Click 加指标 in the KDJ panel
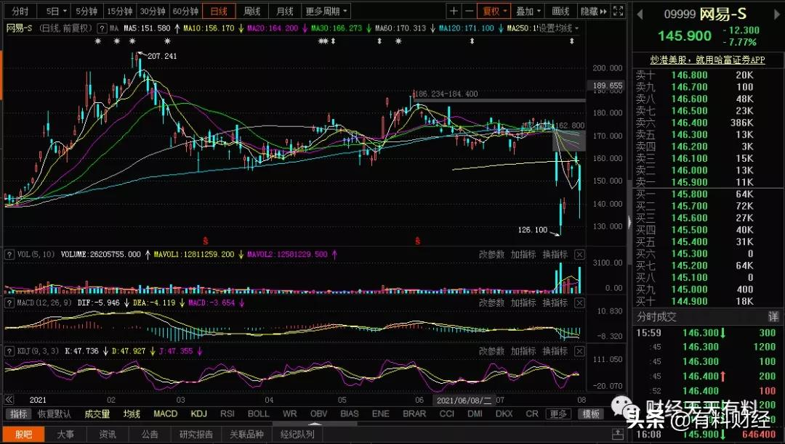The height and width of the screenshot is (444, 785). (523, 352)
